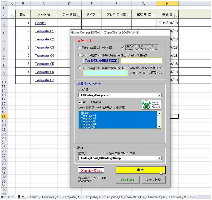Screen dimensions: 212x200
Task: Select column G header
Action: [x=144, y=4]
